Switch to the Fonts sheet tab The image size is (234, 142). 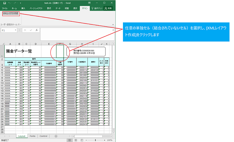32,136
